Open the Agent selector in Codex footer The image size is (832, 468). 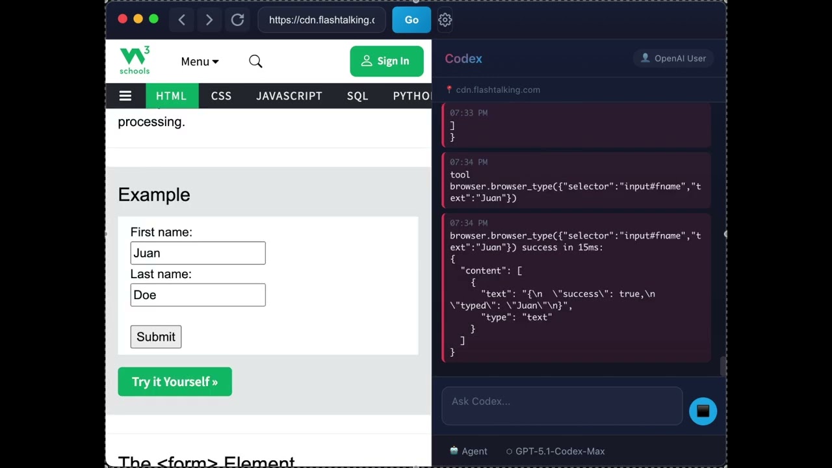coord(469,450)
